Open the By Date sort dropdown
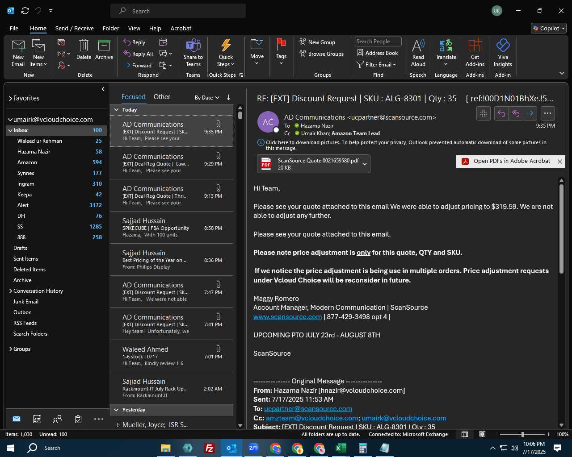The width and height of the screenshot is (572, 457). coord(207,98)
